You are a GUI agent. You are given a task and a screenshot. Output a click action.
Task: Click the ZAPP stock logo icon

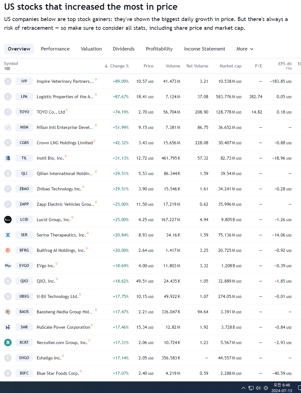(x=8, y=204)
